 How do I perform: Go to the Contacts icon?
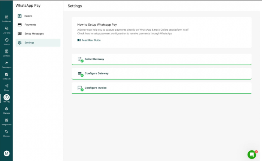point(6,51)
